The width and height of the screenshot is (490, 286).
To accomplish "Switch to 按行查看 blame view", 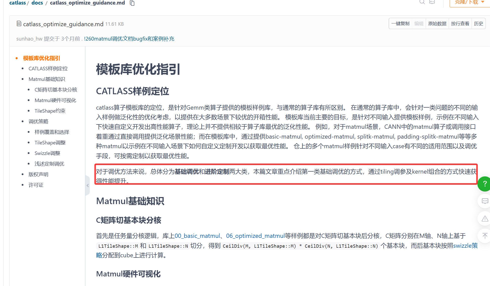I will coord(460,24).
